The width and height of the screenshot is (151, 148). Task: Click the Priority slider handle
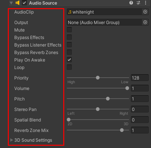click(x=98, y=78)
